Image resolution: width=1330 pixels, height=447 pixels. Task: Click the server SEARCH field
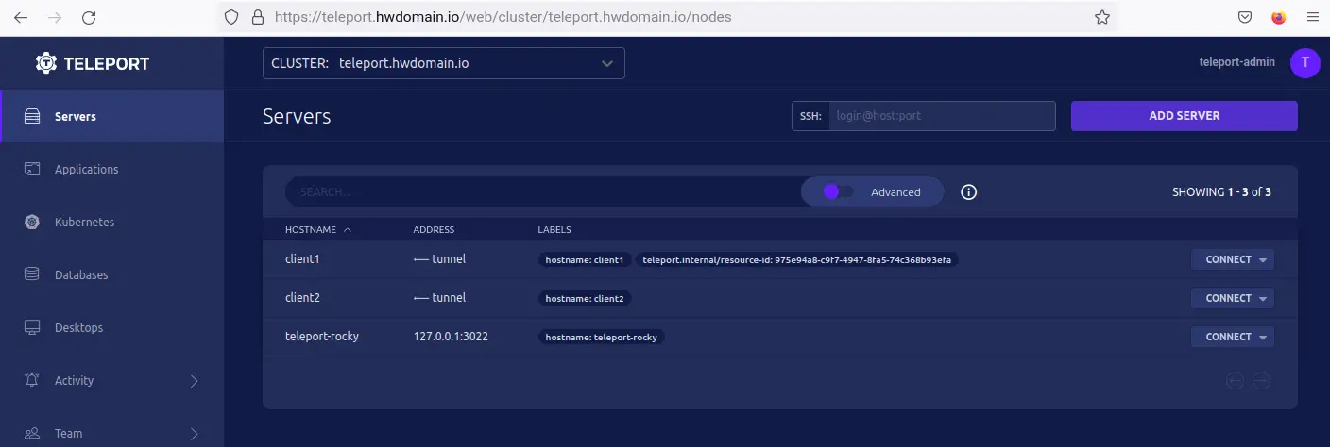543,192
